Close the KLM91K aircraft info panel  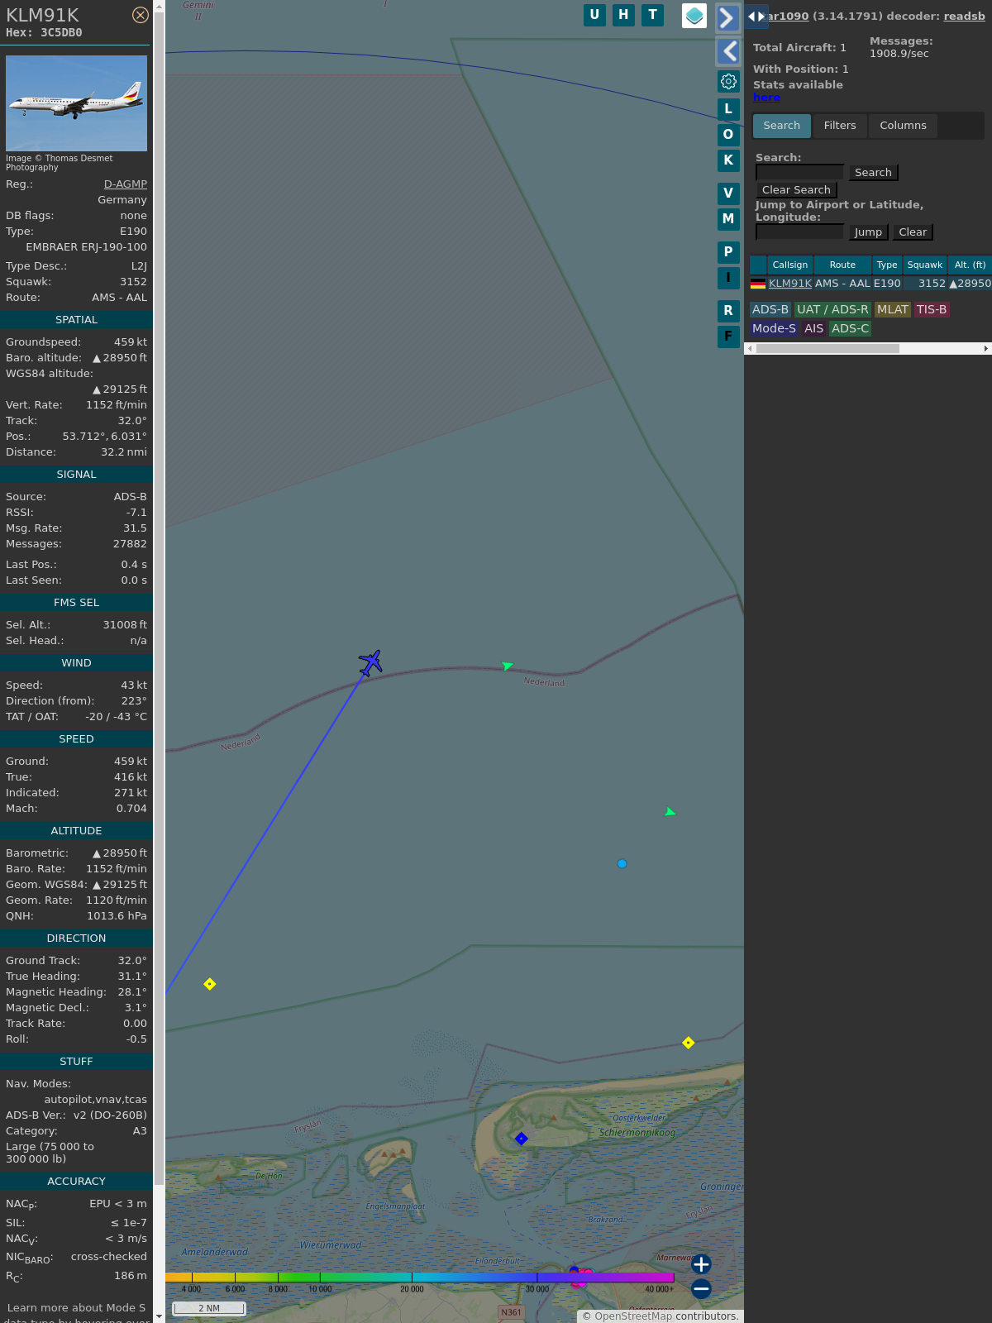pos(141,15)
